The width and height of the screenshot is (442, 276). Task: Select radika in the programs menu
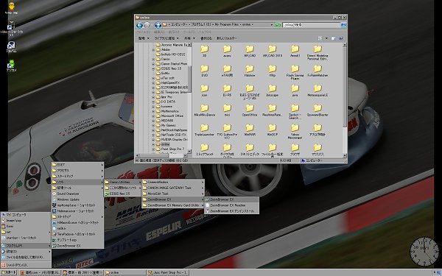pos(77,228)
